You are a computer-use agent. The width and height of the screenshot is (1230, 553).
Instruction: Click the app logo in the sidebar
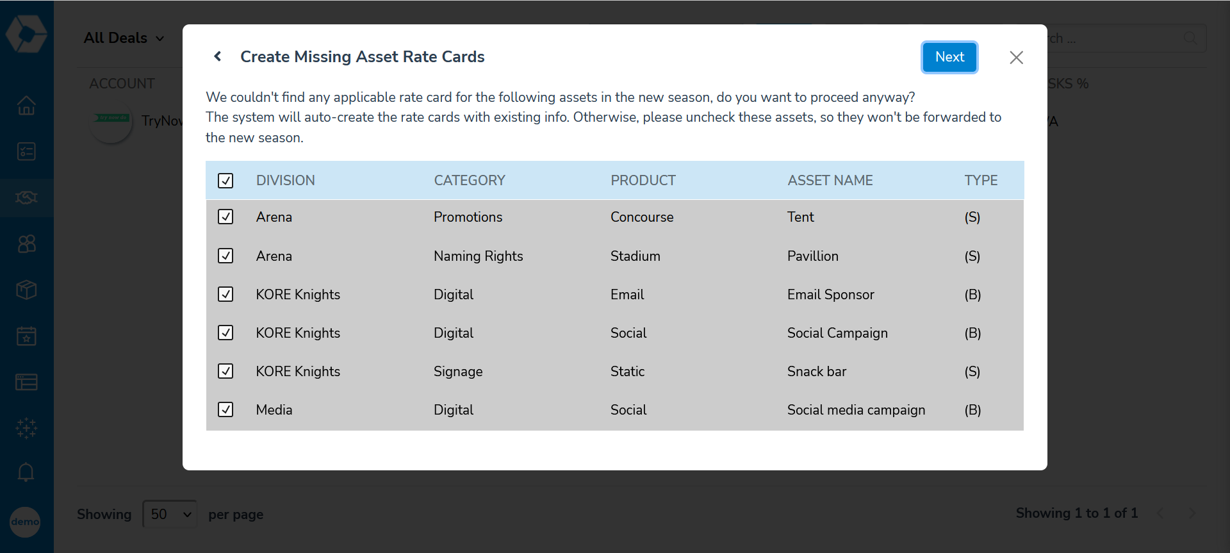pyautogui.click(x=26, y=34)
